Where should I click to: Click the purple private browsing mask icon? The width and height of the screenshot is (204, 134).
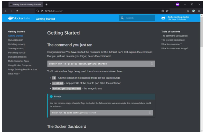coord(178,4)
